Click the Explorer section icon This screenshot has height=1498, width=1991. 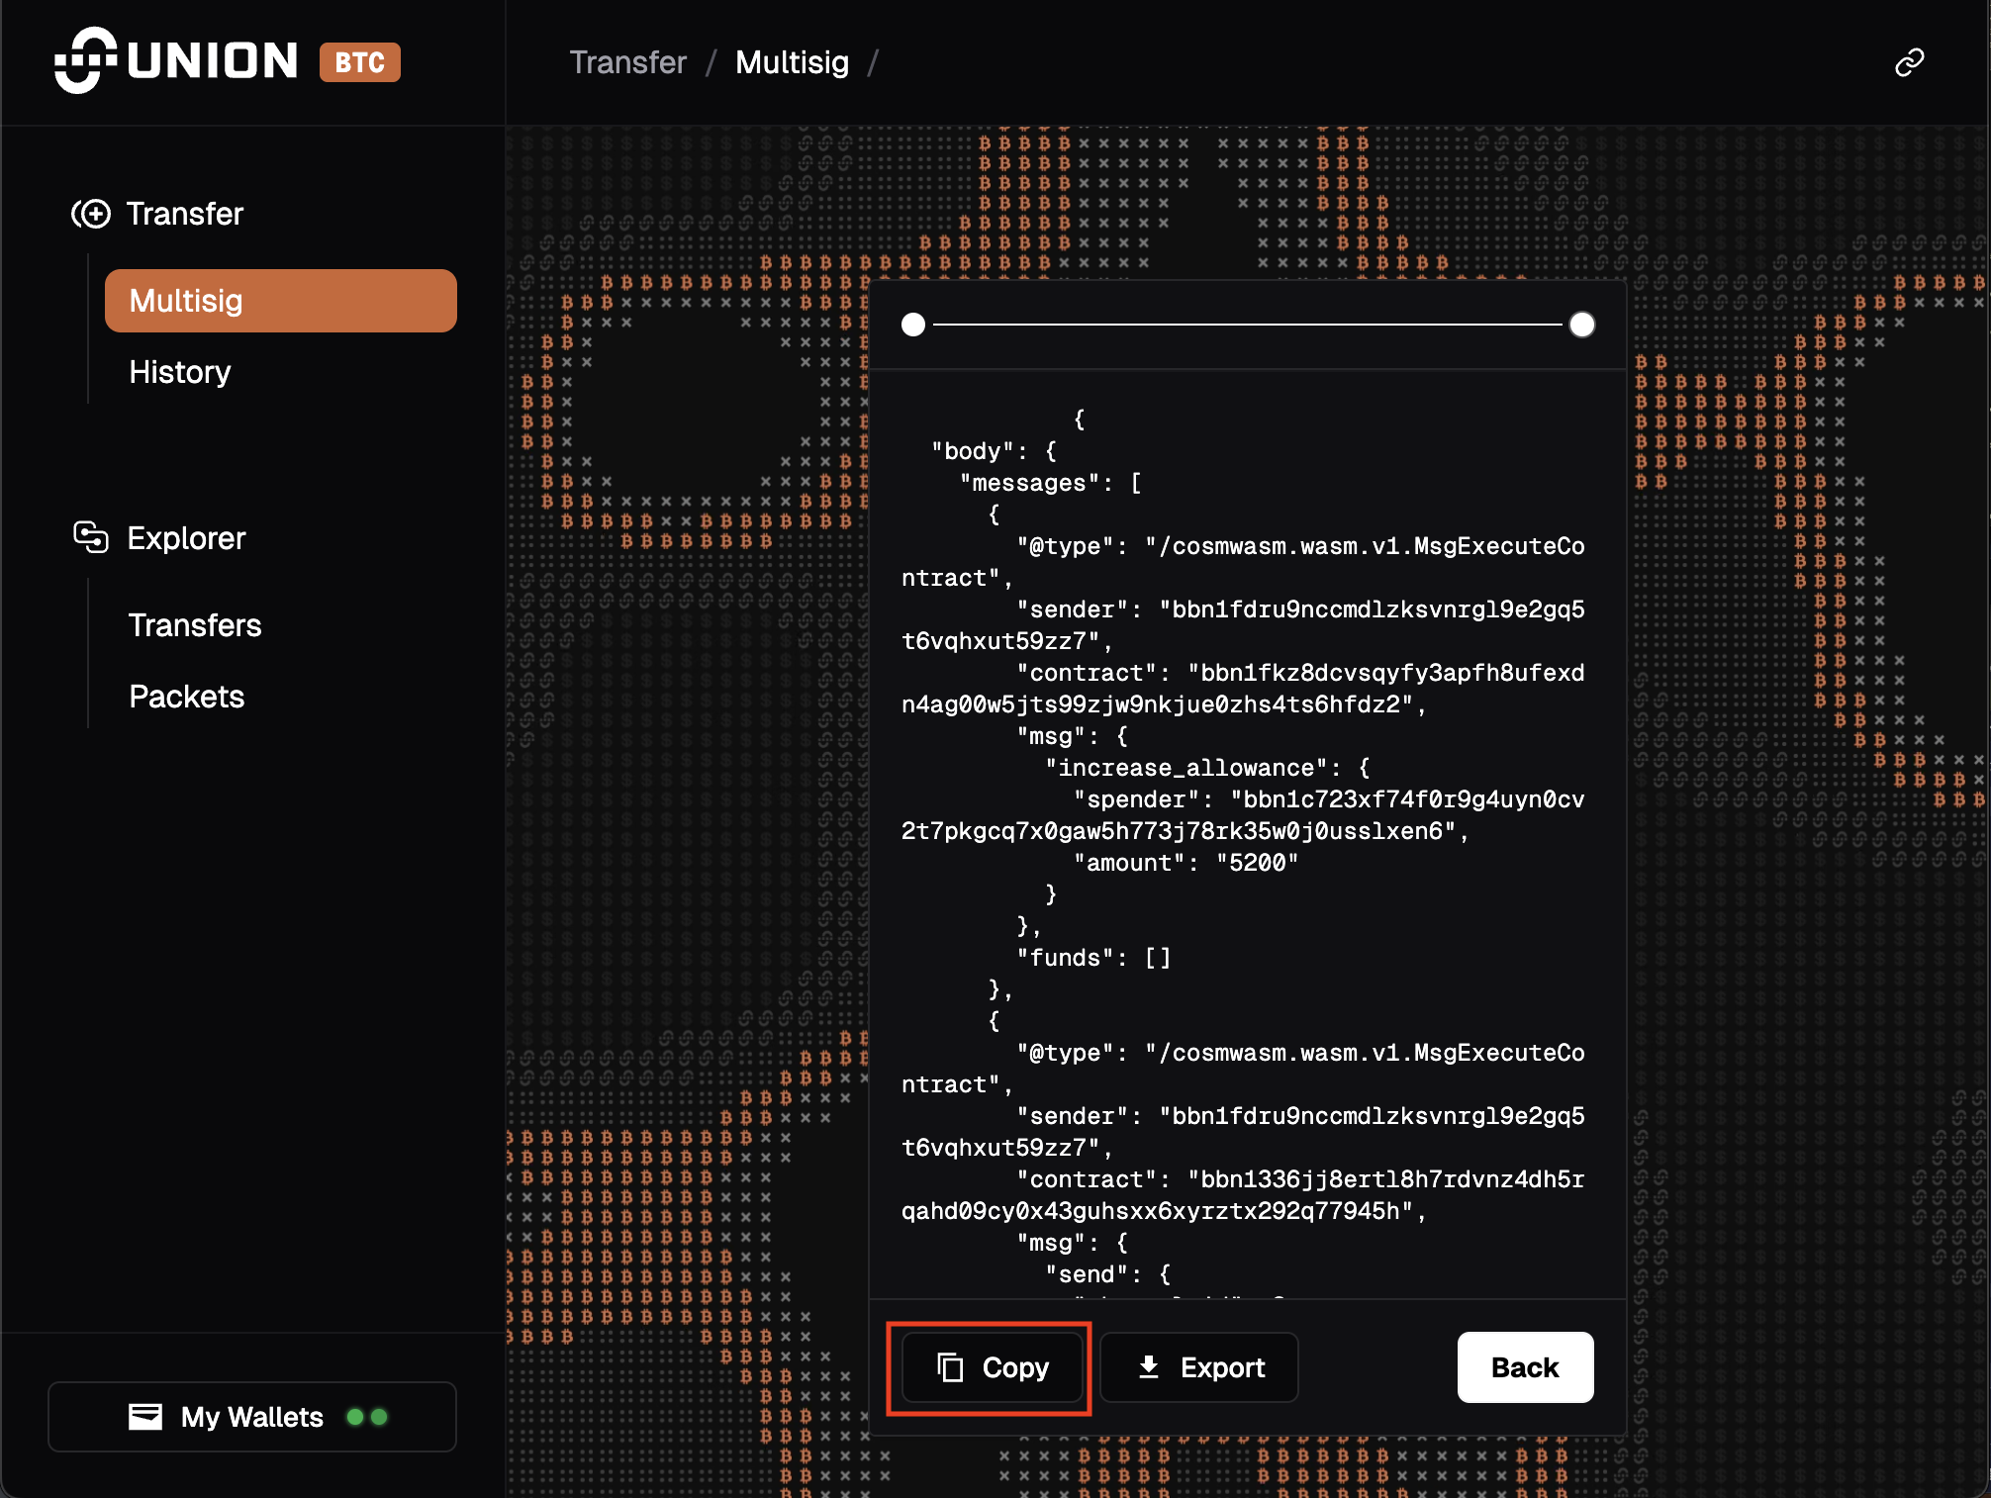tap(91, 537)
